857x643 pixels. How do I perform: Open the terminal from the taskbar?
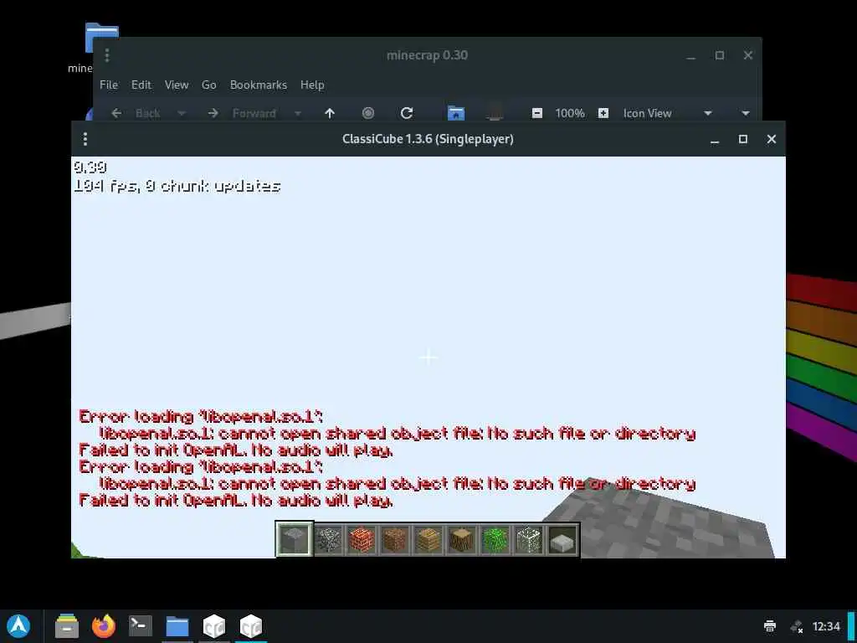click(x=140, y=625)
